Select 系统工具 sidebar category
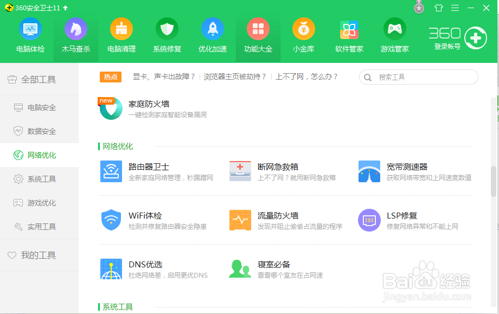The image size is (499, 314). pyautogui.click(x=39, y=179)
